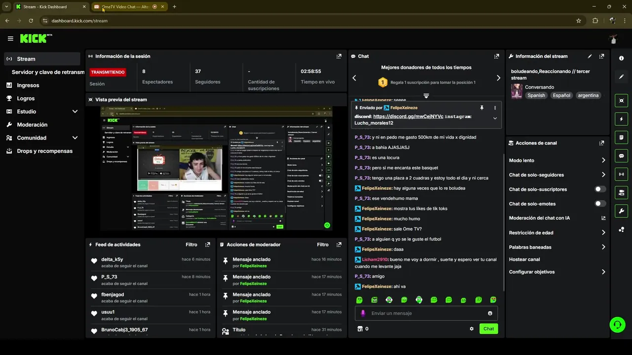Toggle the wrench icon in right sidebar
Screen dimensions: 632x355
[x=621, y=211]
